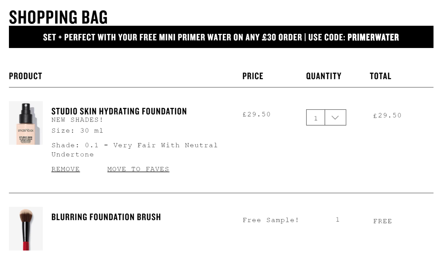Screen dimensions: 443x273
Task: Click the foundation line total £29.50
Action: click(x=387, y=115)
